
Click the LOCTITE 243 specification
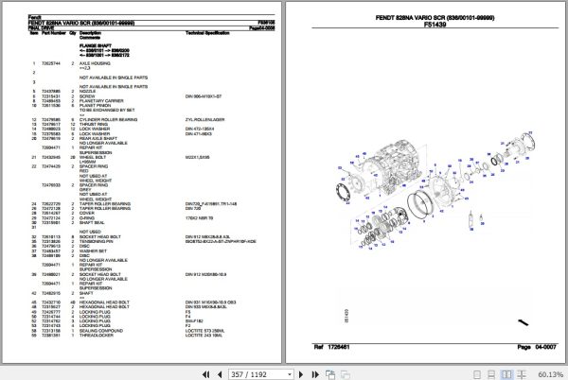tap(204, 336)
